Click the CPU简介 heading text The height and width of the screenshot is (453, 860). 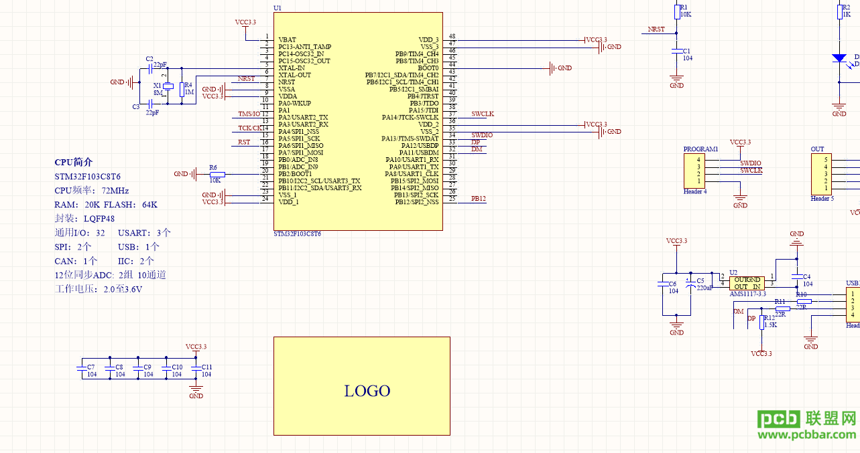pyautogui.click(x=74, y=163)
